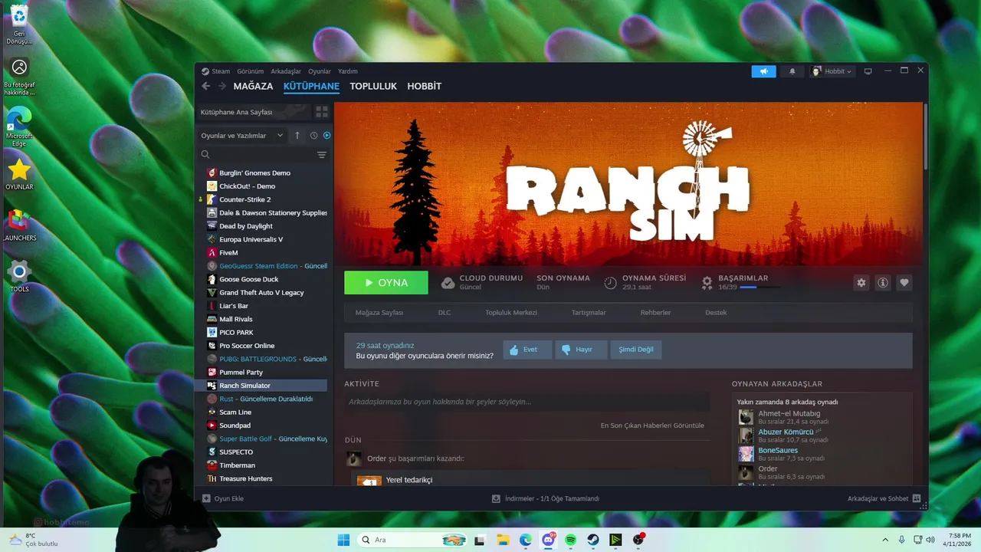Open Ranch Simulator settings gear

point(861,283)
